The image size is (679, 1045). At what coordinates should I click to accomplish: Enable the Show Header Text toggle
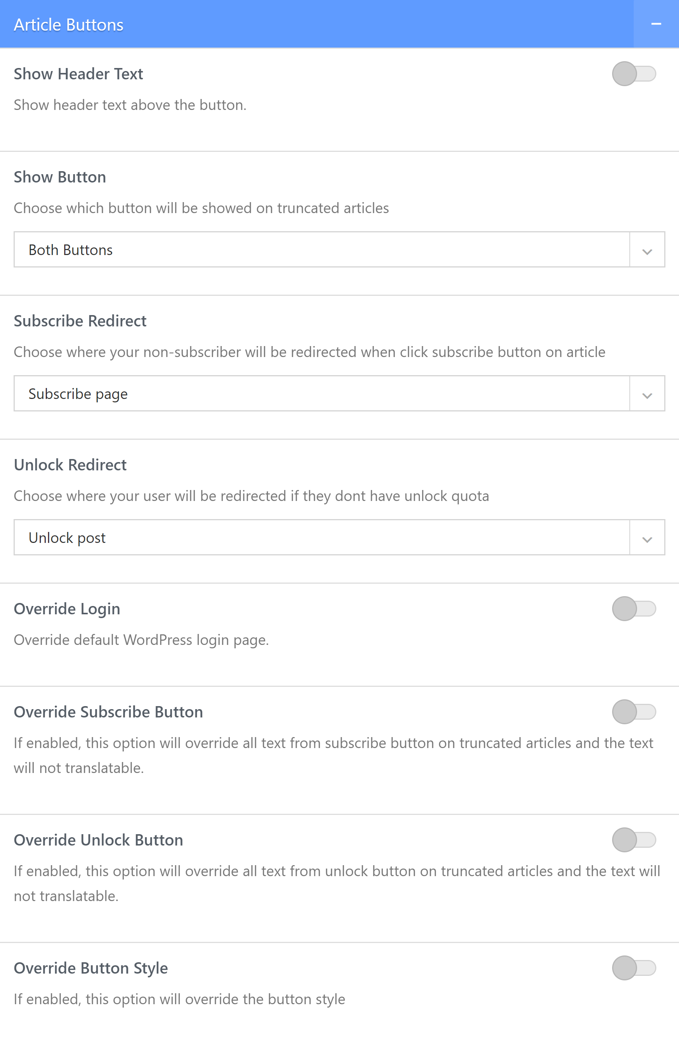click(634, 74)
